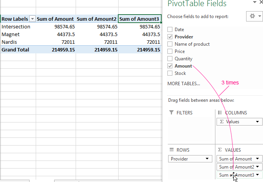Enable the Stock field checkbox
The height and width of the screenshot is (182, 263).
(x=170, y=73)
